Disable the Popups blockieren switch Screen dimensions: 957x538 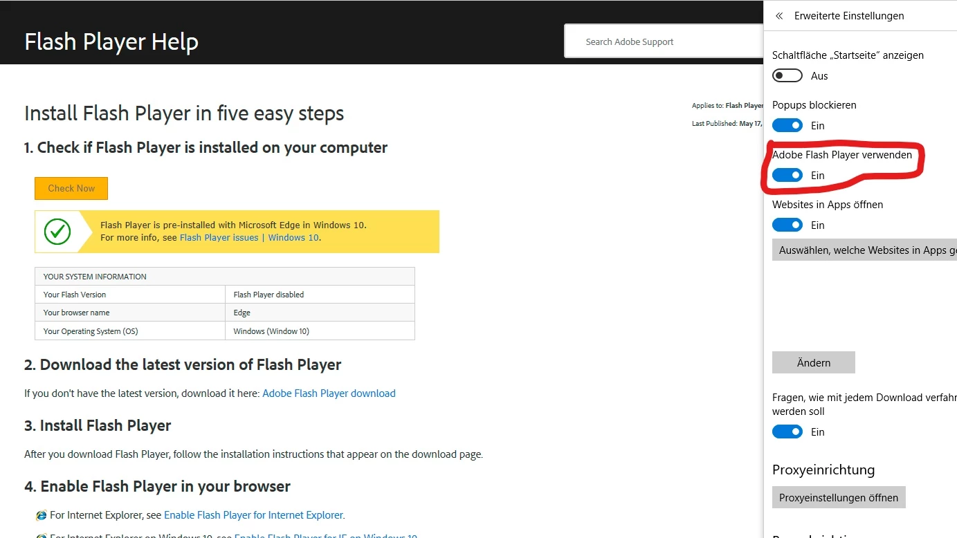pyautogui.click(x=787, y=125)
